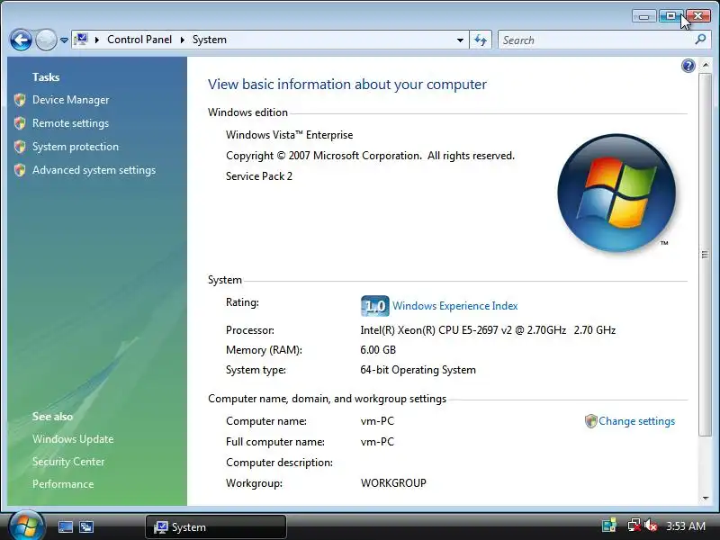Click the shield icon beside Advanced system settings
This screenshot has height=540, width=720.
[20, 170]
